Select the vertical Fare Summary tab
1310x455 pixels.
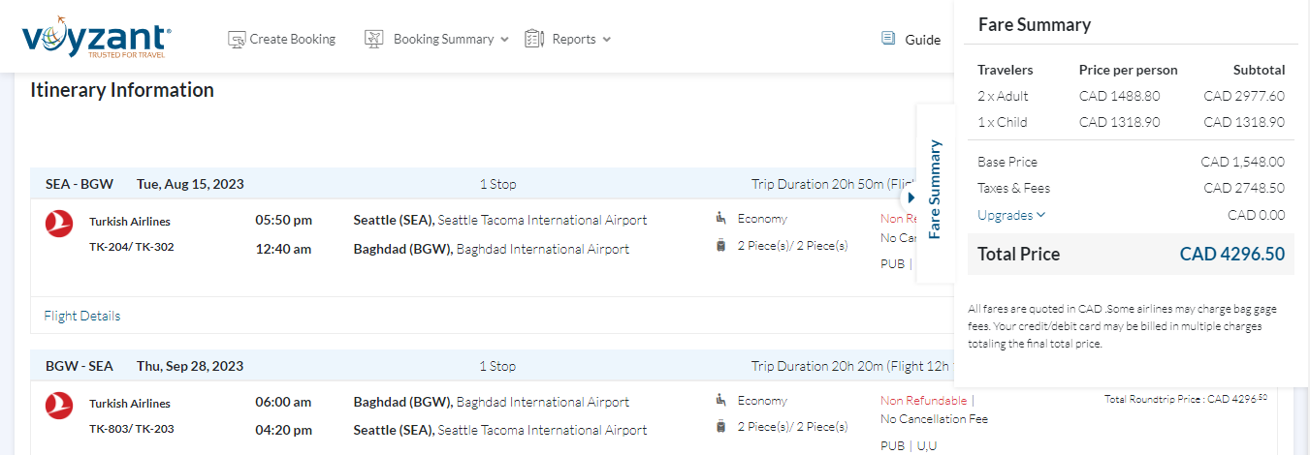click(x=935, y=189)
